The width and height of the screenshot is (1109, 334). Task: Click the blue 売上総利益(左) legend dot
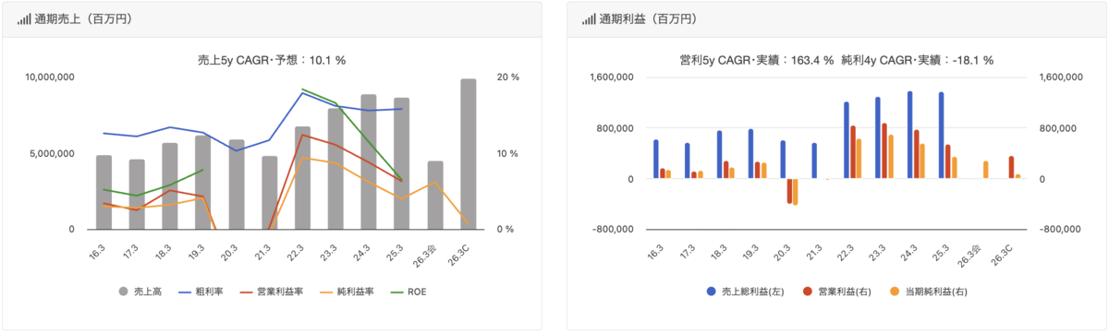click(711, 292)
